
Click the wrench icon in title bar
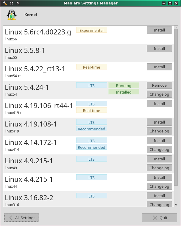[5, 3]
